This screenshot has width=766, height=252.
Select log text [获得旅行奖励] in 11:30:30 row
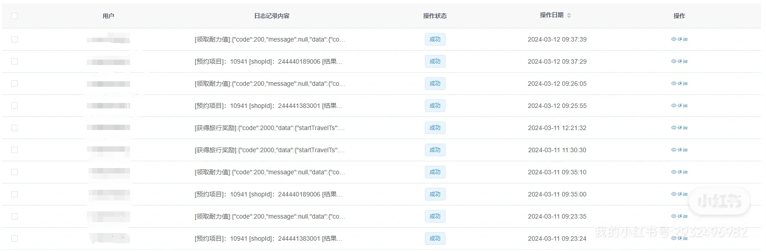(x=216, y=150)
